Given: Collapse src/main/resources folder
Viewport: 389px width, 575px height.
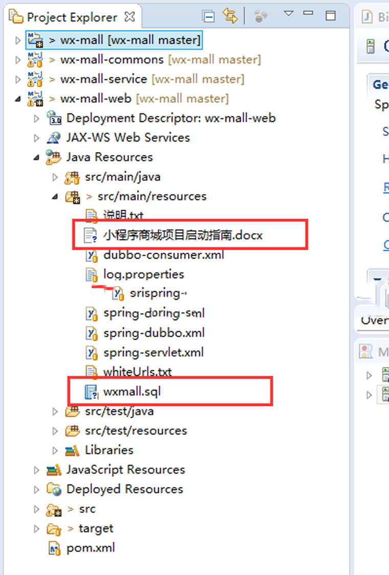Looking at the screenshot, I should coord(55,197).
